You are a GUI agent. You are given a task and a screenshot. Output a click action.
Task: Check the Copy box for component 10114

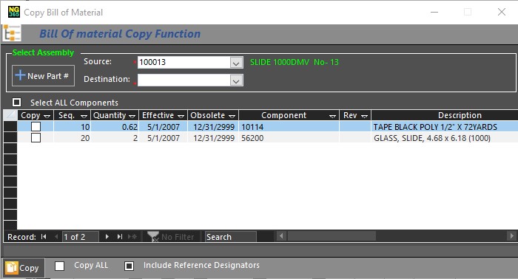[36, 126]
